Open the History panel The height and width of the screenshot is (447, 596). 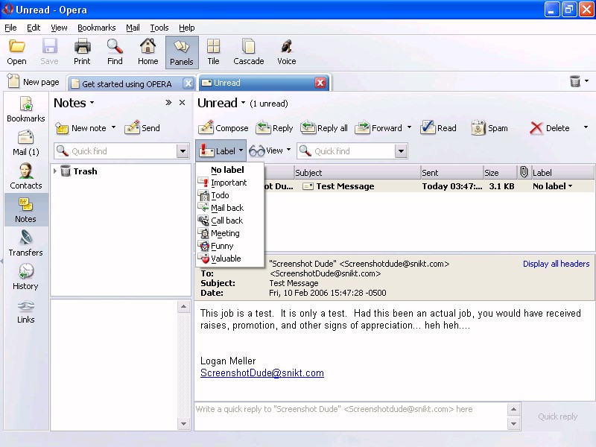coord(26,276)
